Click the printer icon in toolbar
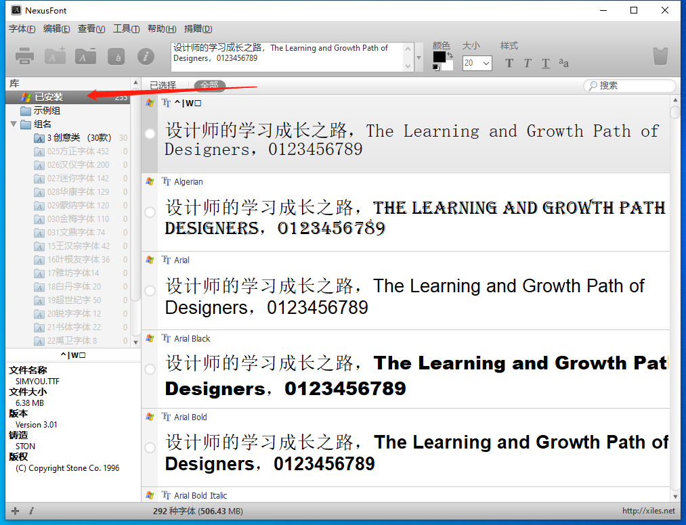The width and height of the screenshot is (686, 525). point(25,57)
